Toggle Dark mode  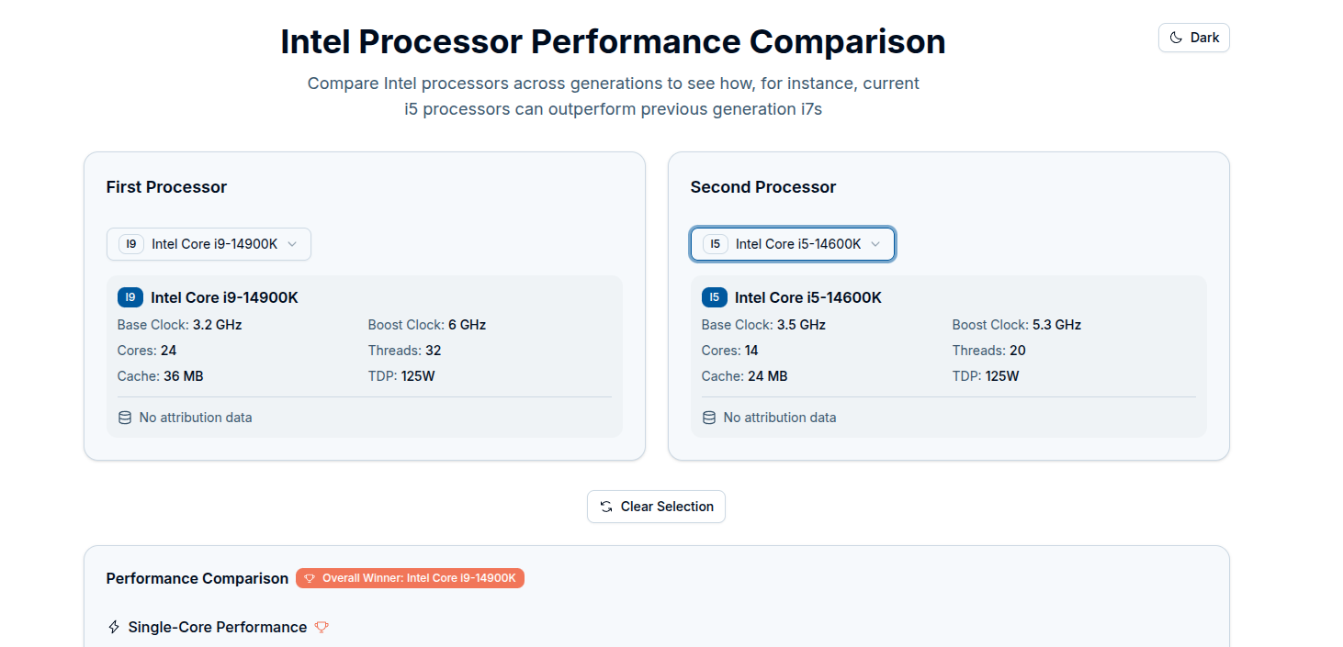1193,37
